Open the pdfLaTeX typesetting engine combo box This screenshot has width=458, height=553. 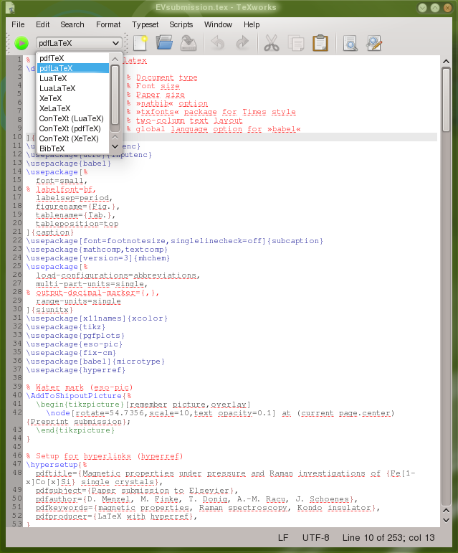(79, 43)
